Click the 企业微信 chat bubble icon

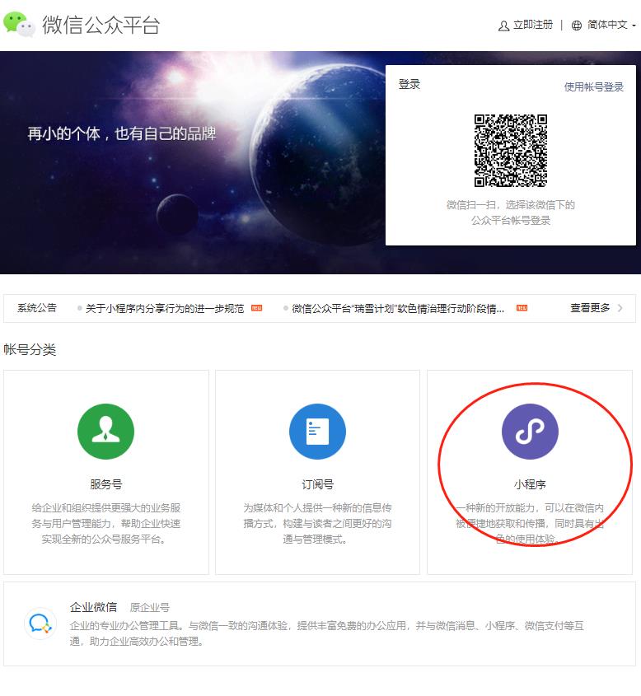(x=40, y=624)
